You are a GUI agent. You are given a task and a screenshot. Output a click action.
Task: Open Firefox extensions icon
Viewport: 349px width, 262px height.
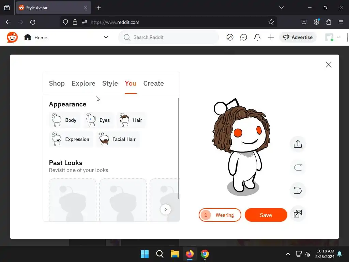(x=329, y=22)
